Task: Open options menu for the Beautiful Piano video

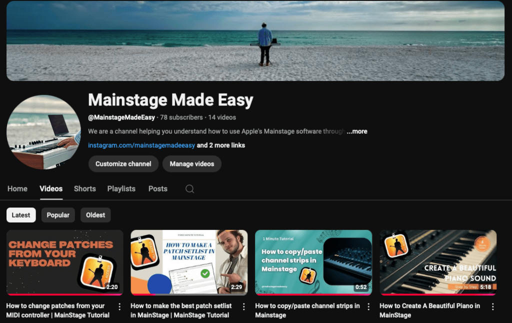Action: click(492, 306)
